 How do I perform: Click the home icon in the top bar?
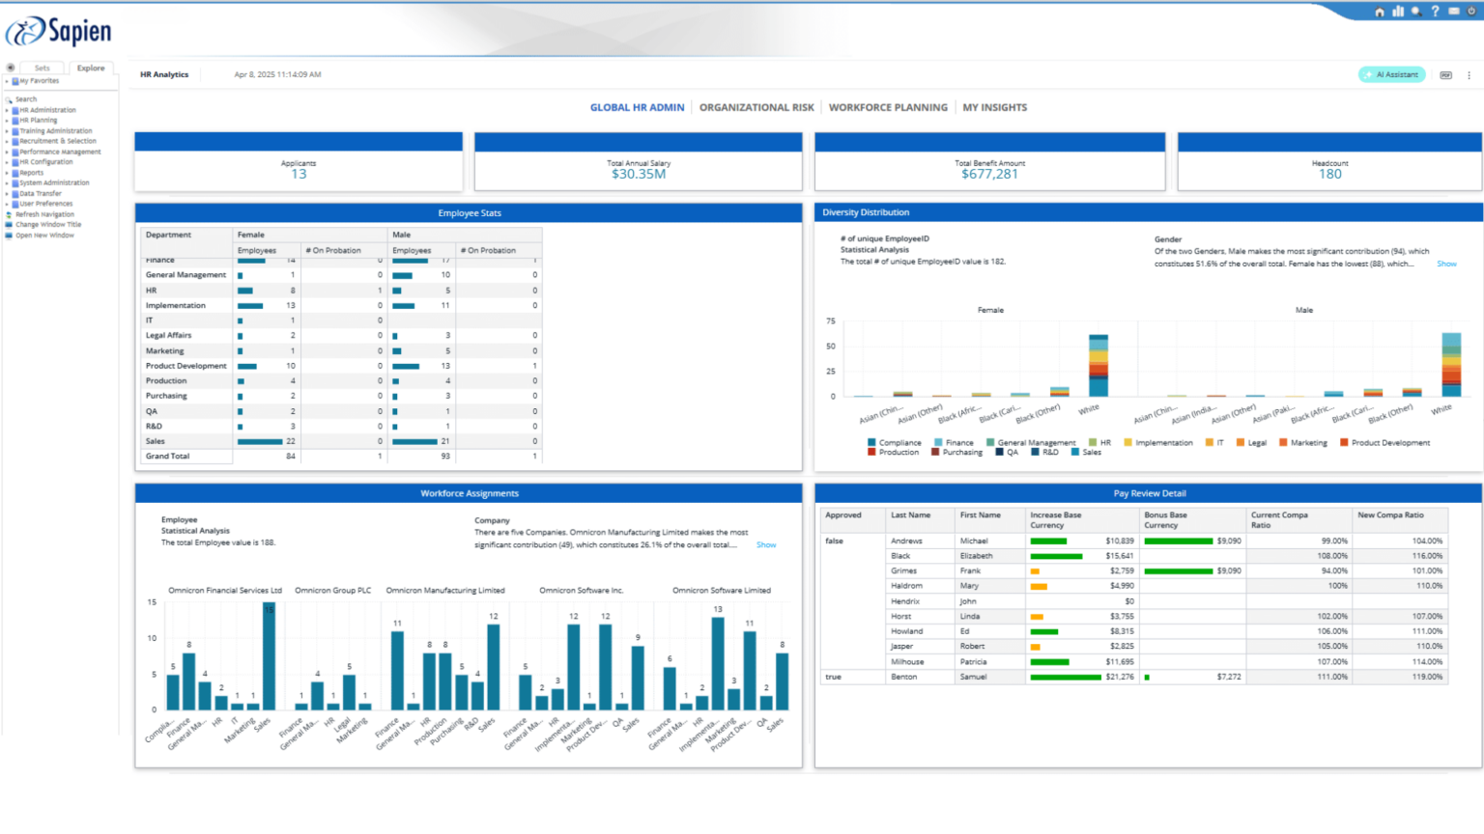[x=1380, y=11]
